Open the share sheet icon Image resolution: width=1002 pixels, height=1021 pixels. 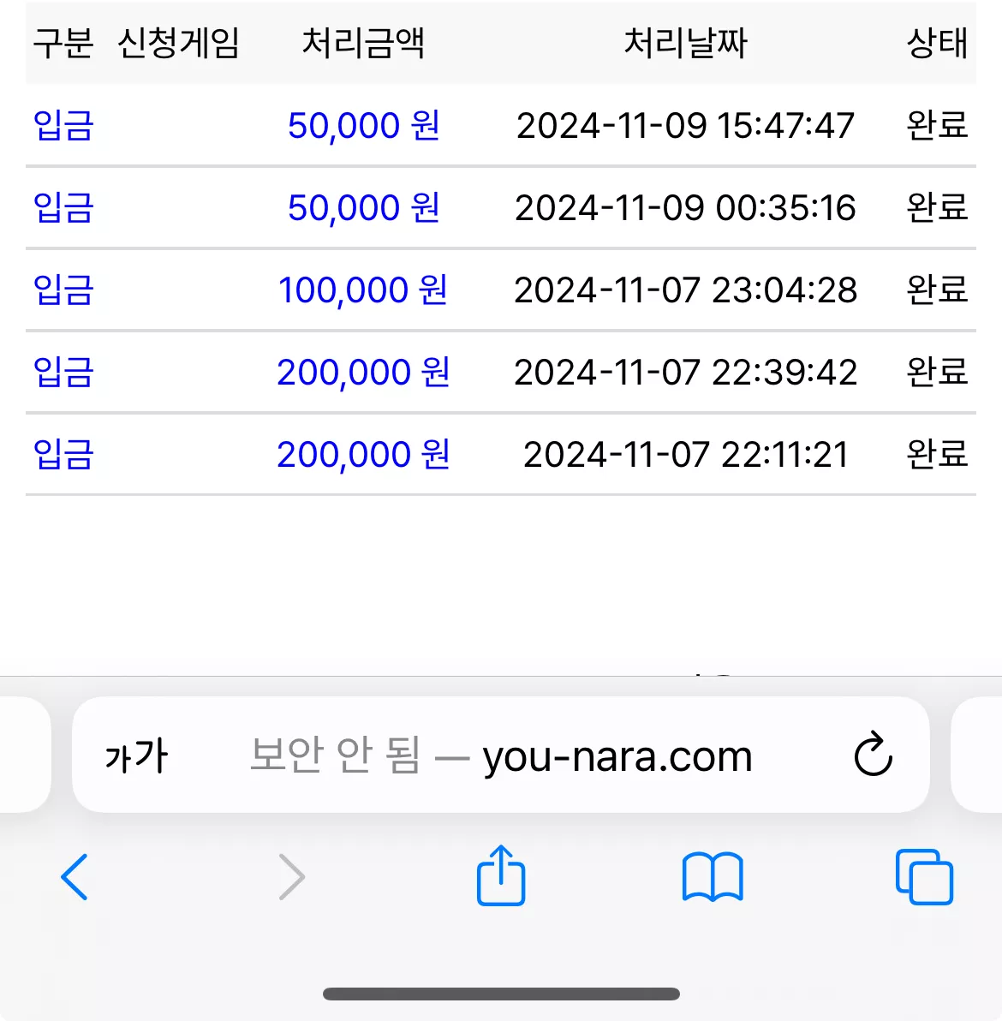[501, 875]
